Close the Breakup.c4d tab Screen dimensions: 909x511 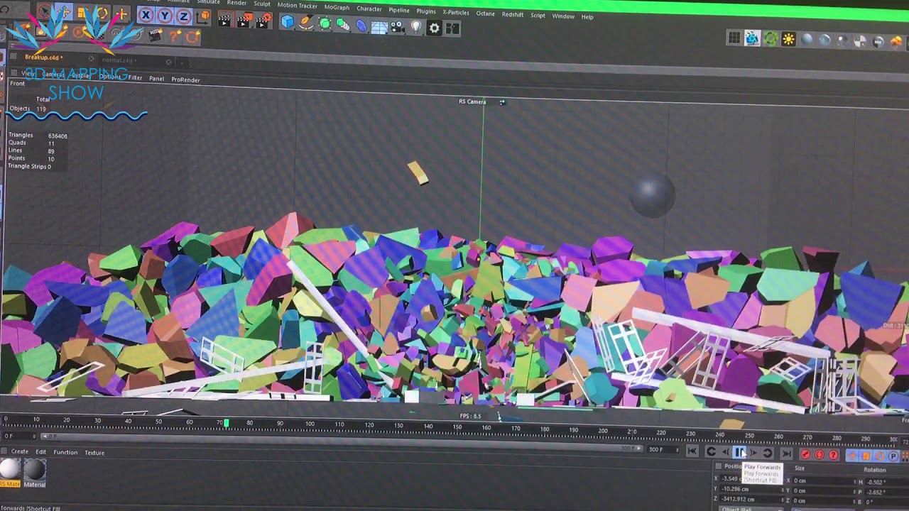coord(91,59)
